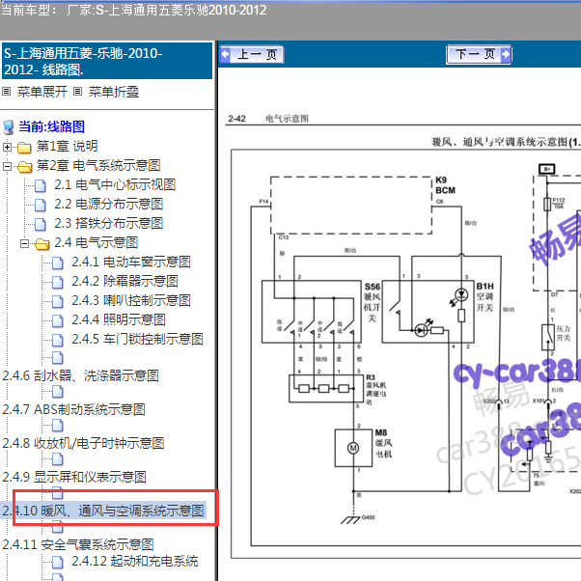The width and height of the screenshot is (581, 581).
Task: Click the S-上海通用五菱-乐驰 线路图 title banner
Action: coord(107,61)
